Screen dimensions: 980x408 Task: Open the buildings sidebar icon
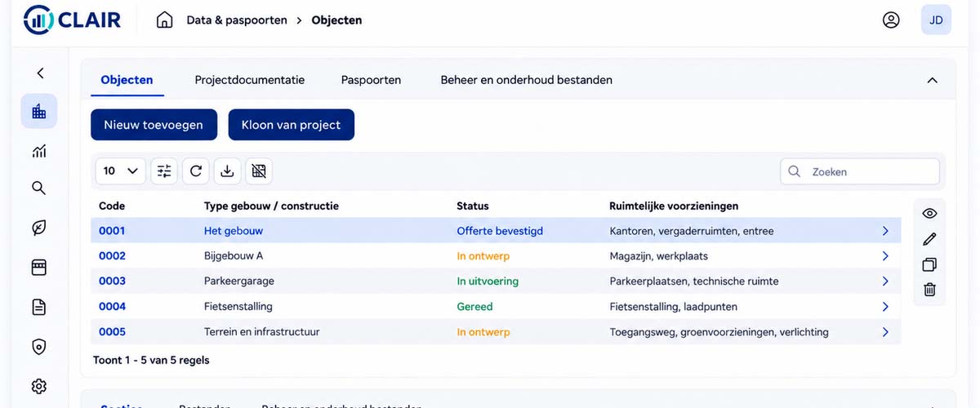pos(39,112)
